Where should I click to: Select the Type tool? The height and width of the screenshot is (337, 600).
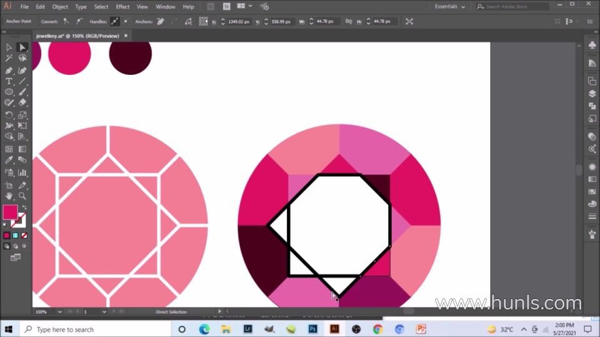coord(9,81)
